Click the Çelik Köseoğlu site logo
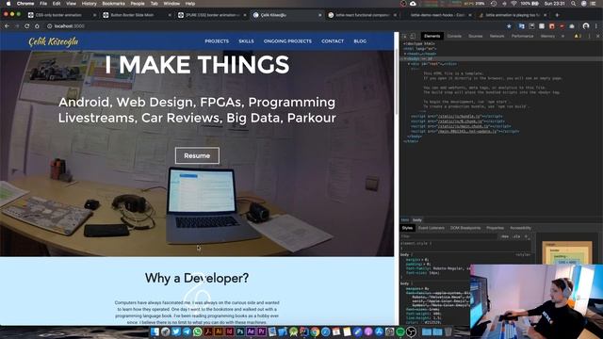The image size is (603, 339). (x=54, y=41)
